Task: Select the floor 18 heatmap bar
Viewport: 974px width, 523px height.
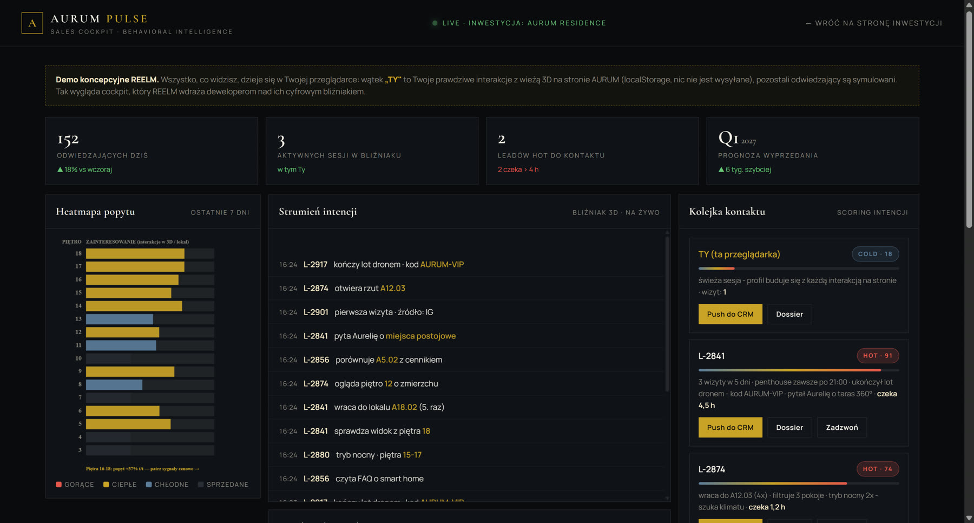Action: click(135, 253)
